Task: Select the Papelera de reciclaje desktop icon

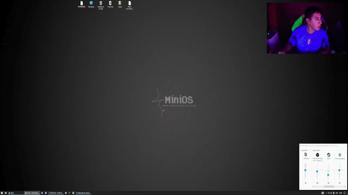Action: 101,5
